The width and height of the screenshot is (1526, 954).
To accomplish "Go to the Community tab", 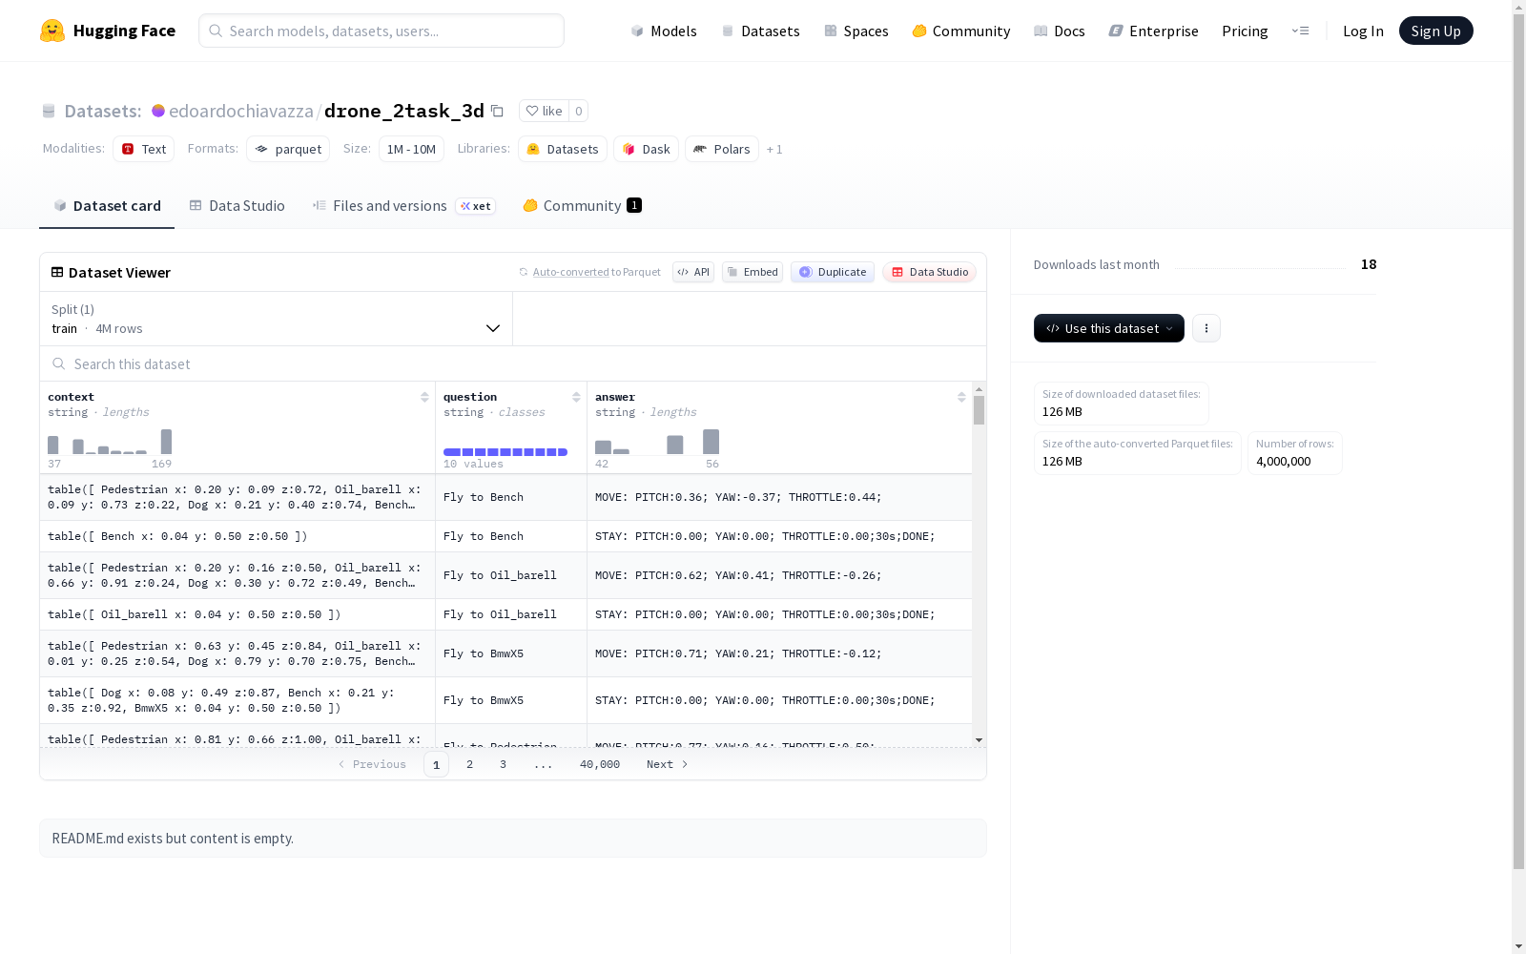I will [582, 205].
